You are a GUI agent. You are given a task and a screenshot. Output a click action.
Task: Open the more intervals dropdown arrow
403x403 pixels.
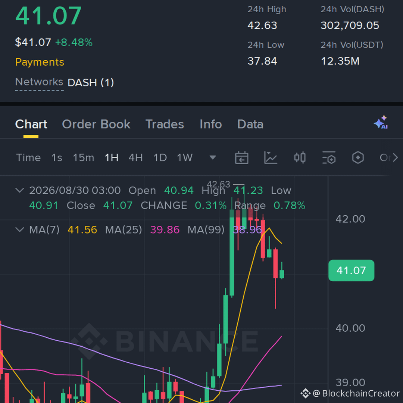click(x=213, y=157)
